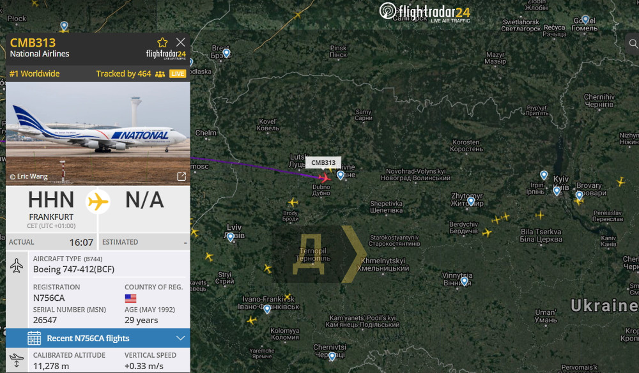Screen dimensions: 639x373
Task: Select the red CMB313 aircraft on map
Action: [325, 178]
